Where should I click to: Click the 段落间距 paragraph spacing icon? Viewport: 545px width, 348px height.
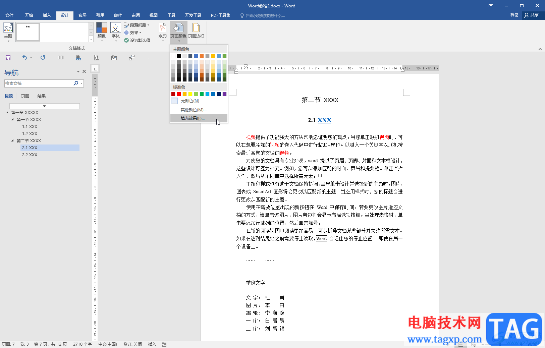pos(126,25)
